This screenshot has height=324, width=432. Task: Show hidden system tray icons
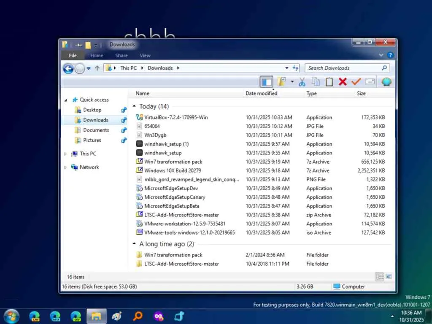pos(392,316)
